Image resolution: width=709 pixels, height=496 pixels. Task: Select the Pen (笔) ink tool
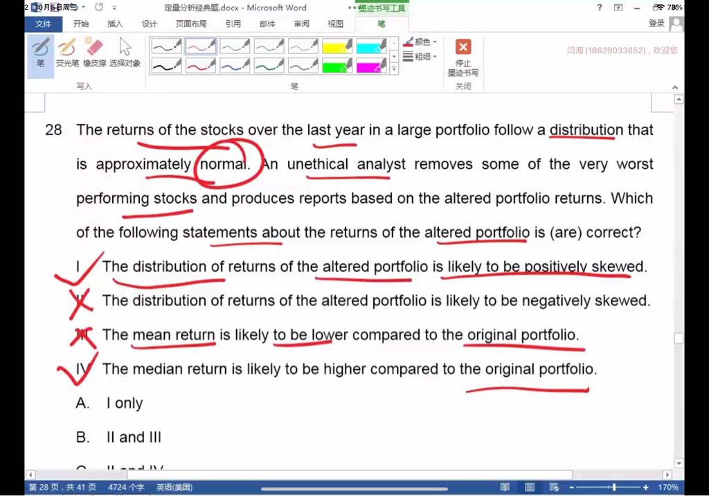41,53
